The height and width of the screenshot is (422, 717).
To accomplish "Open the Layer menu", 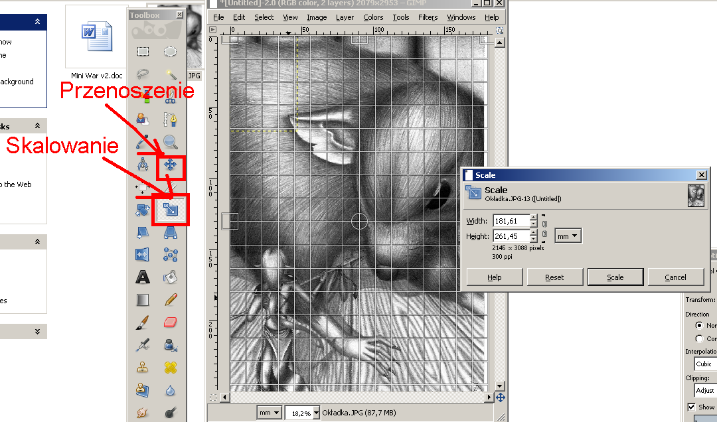I will (345, 17).
